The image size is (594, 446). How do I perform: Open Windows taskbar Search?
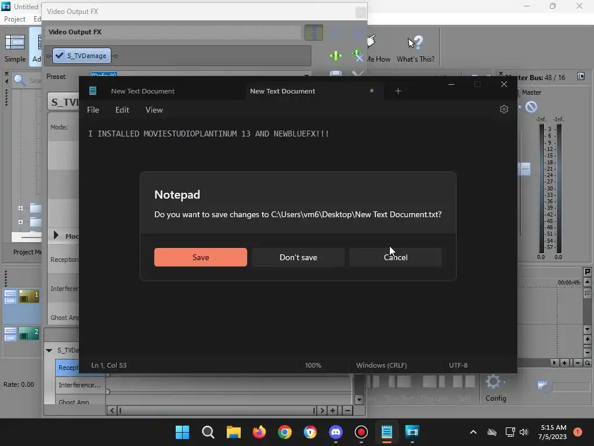[208, 432]
